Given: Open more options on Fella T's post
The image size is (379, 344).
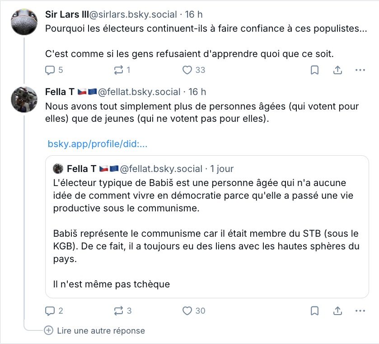Looking at the screenshot, I should click(x=360, y=311).
